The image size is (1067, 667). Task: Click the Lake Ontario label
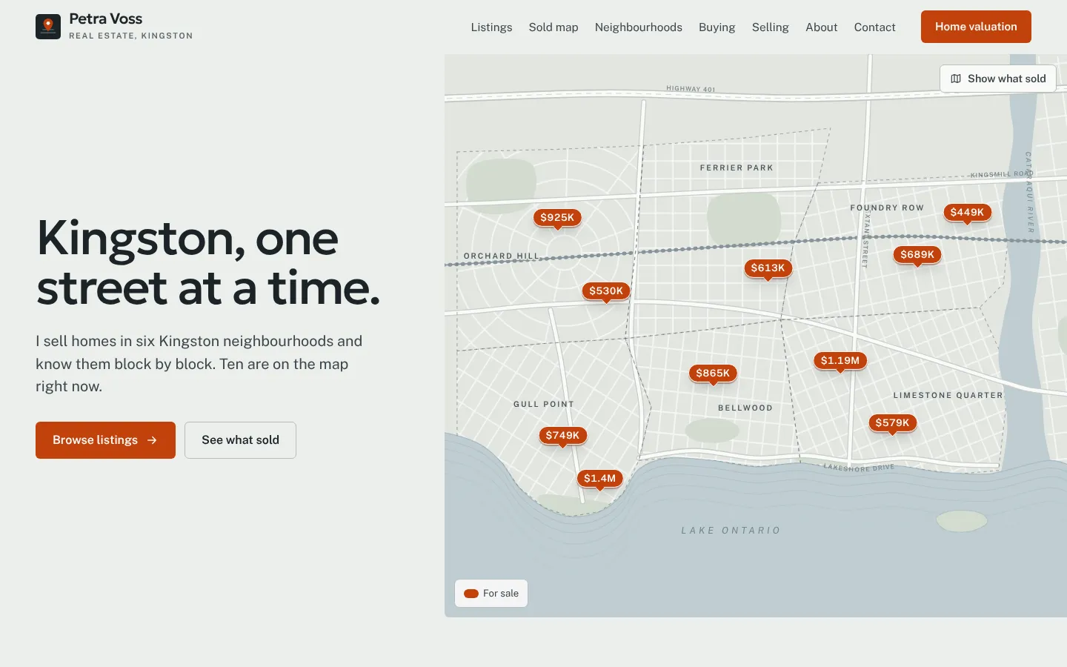[731, 531]
